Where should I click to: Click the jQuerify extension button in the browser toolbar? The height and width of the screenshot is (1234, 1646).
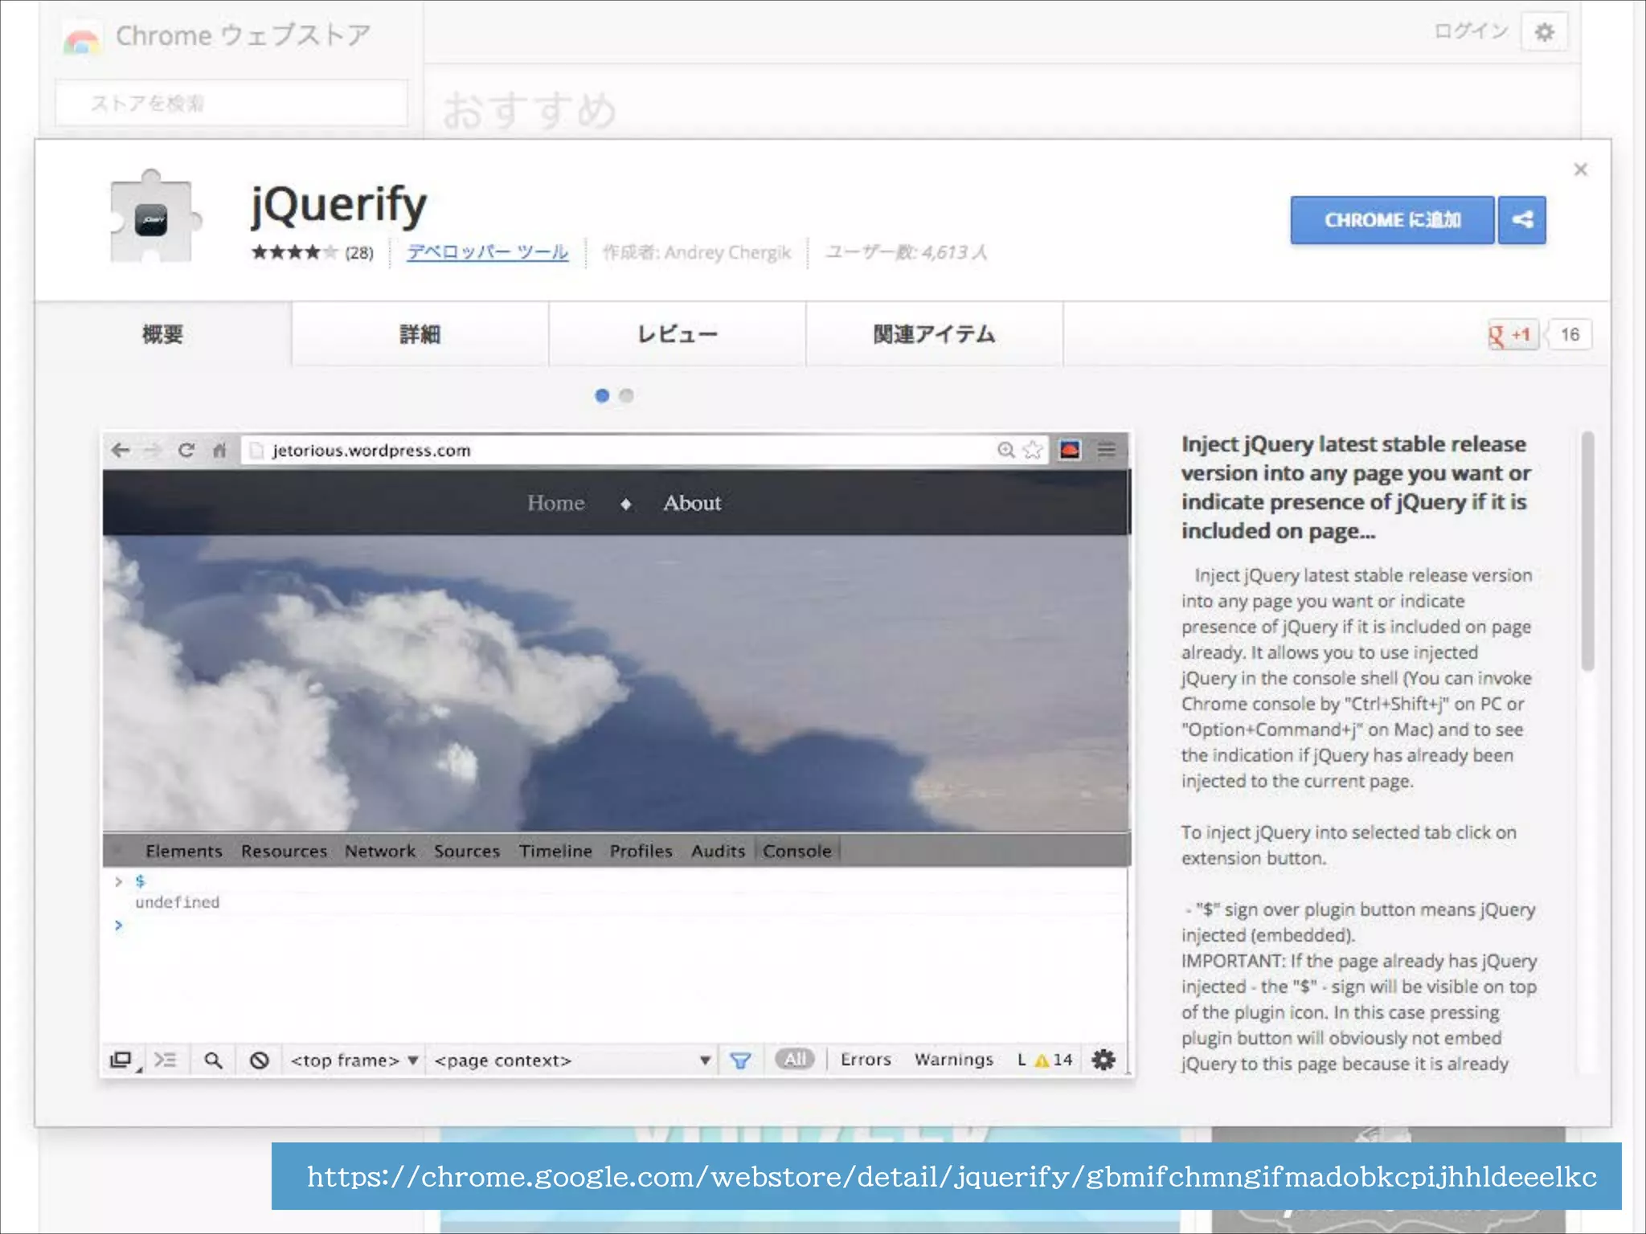[x=1070, y=450]
